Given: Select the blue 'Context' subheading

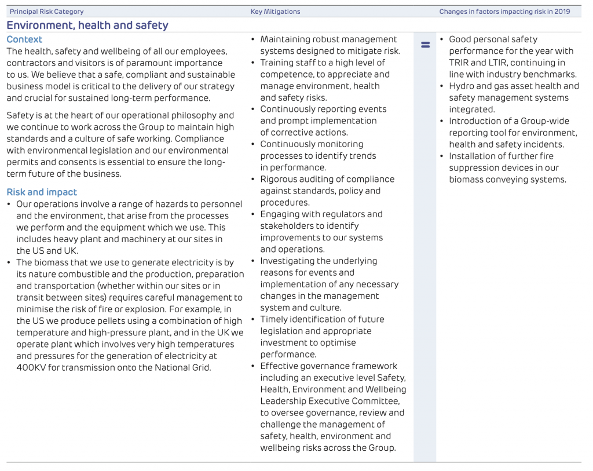Looking at the screenshot, I should [x=24, y=39].
